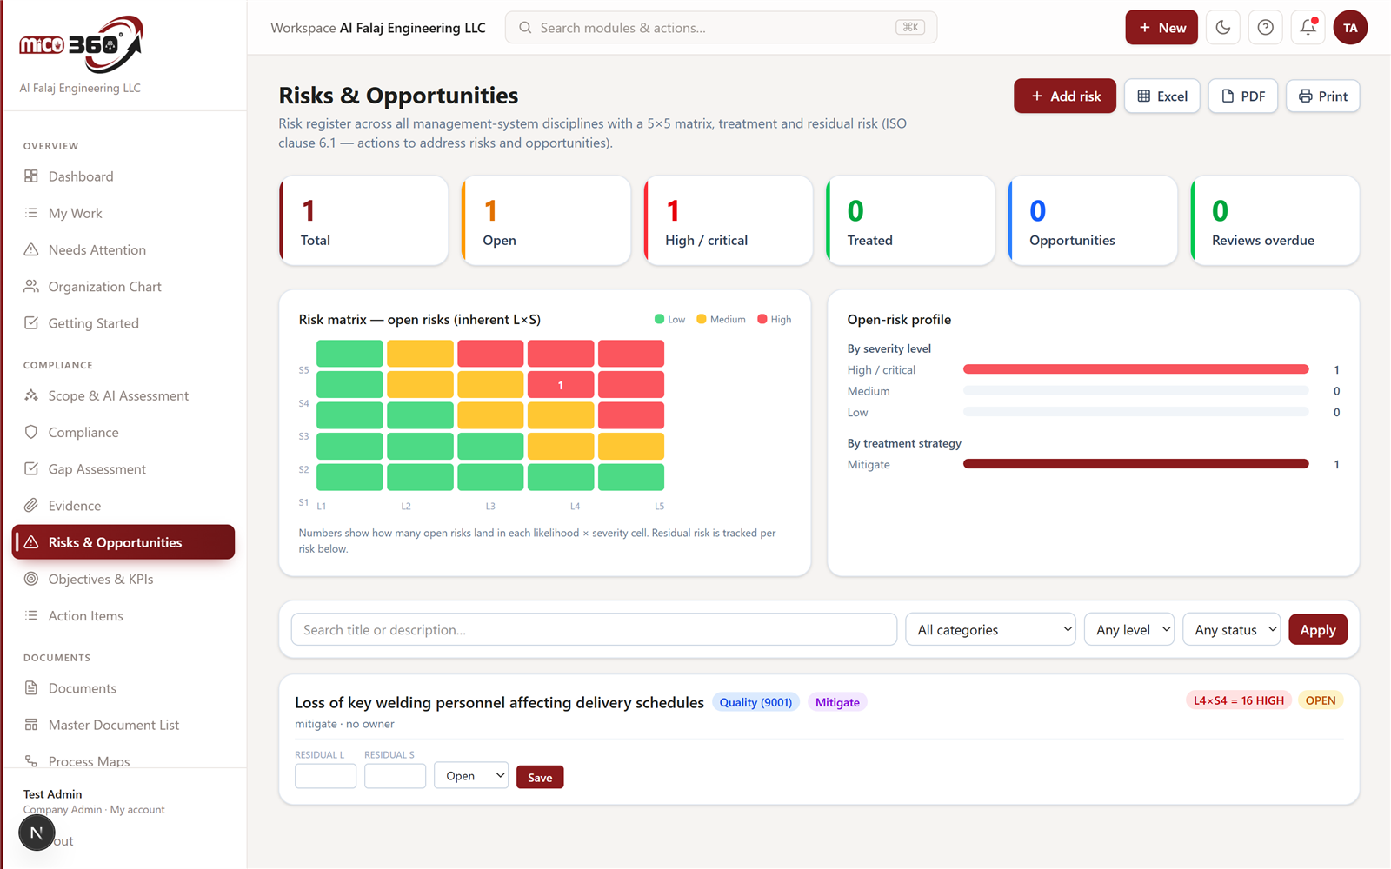The width and height of the screenshot is (1391, 869).
Task: Click the Gap Assessment checkbox icon
Action: click(x=31, y=468)
